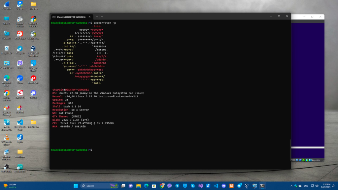Launch Wireshark from the desktop
This screenshot has width=338, height=190.
coord(7,6)
